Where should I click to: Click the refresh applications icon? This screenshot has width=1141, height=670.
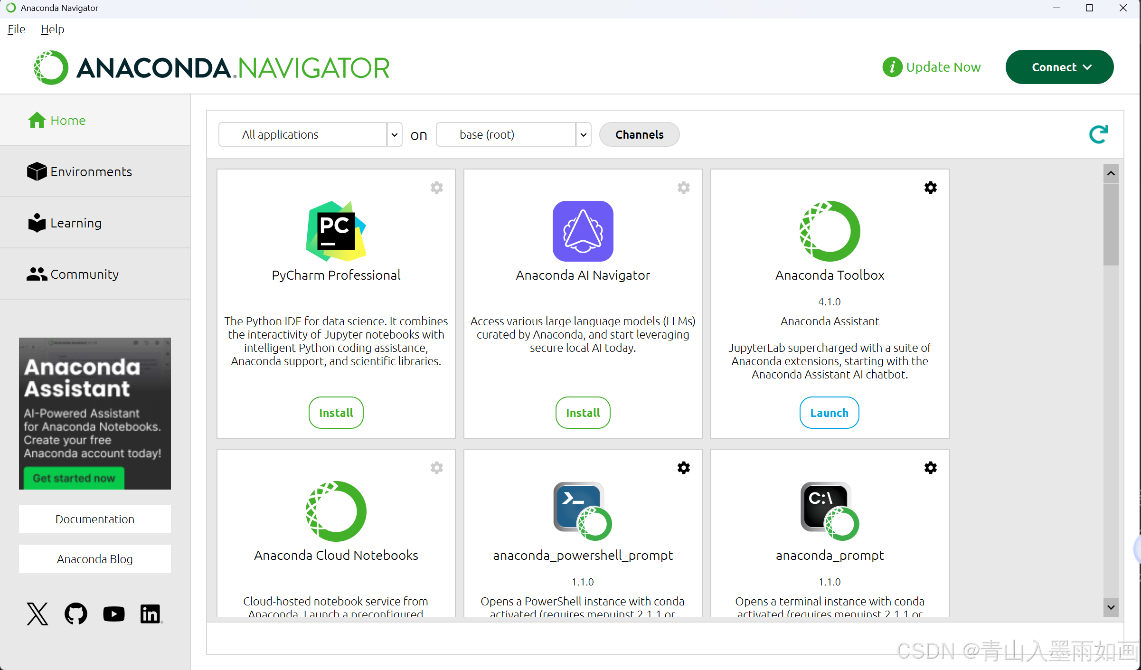(x=1098, y=134)
